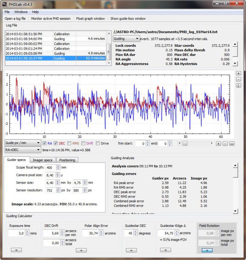246x260 pixels.
Task: Zoom in graph vertically with plus icon
Action: pos(238,73)
